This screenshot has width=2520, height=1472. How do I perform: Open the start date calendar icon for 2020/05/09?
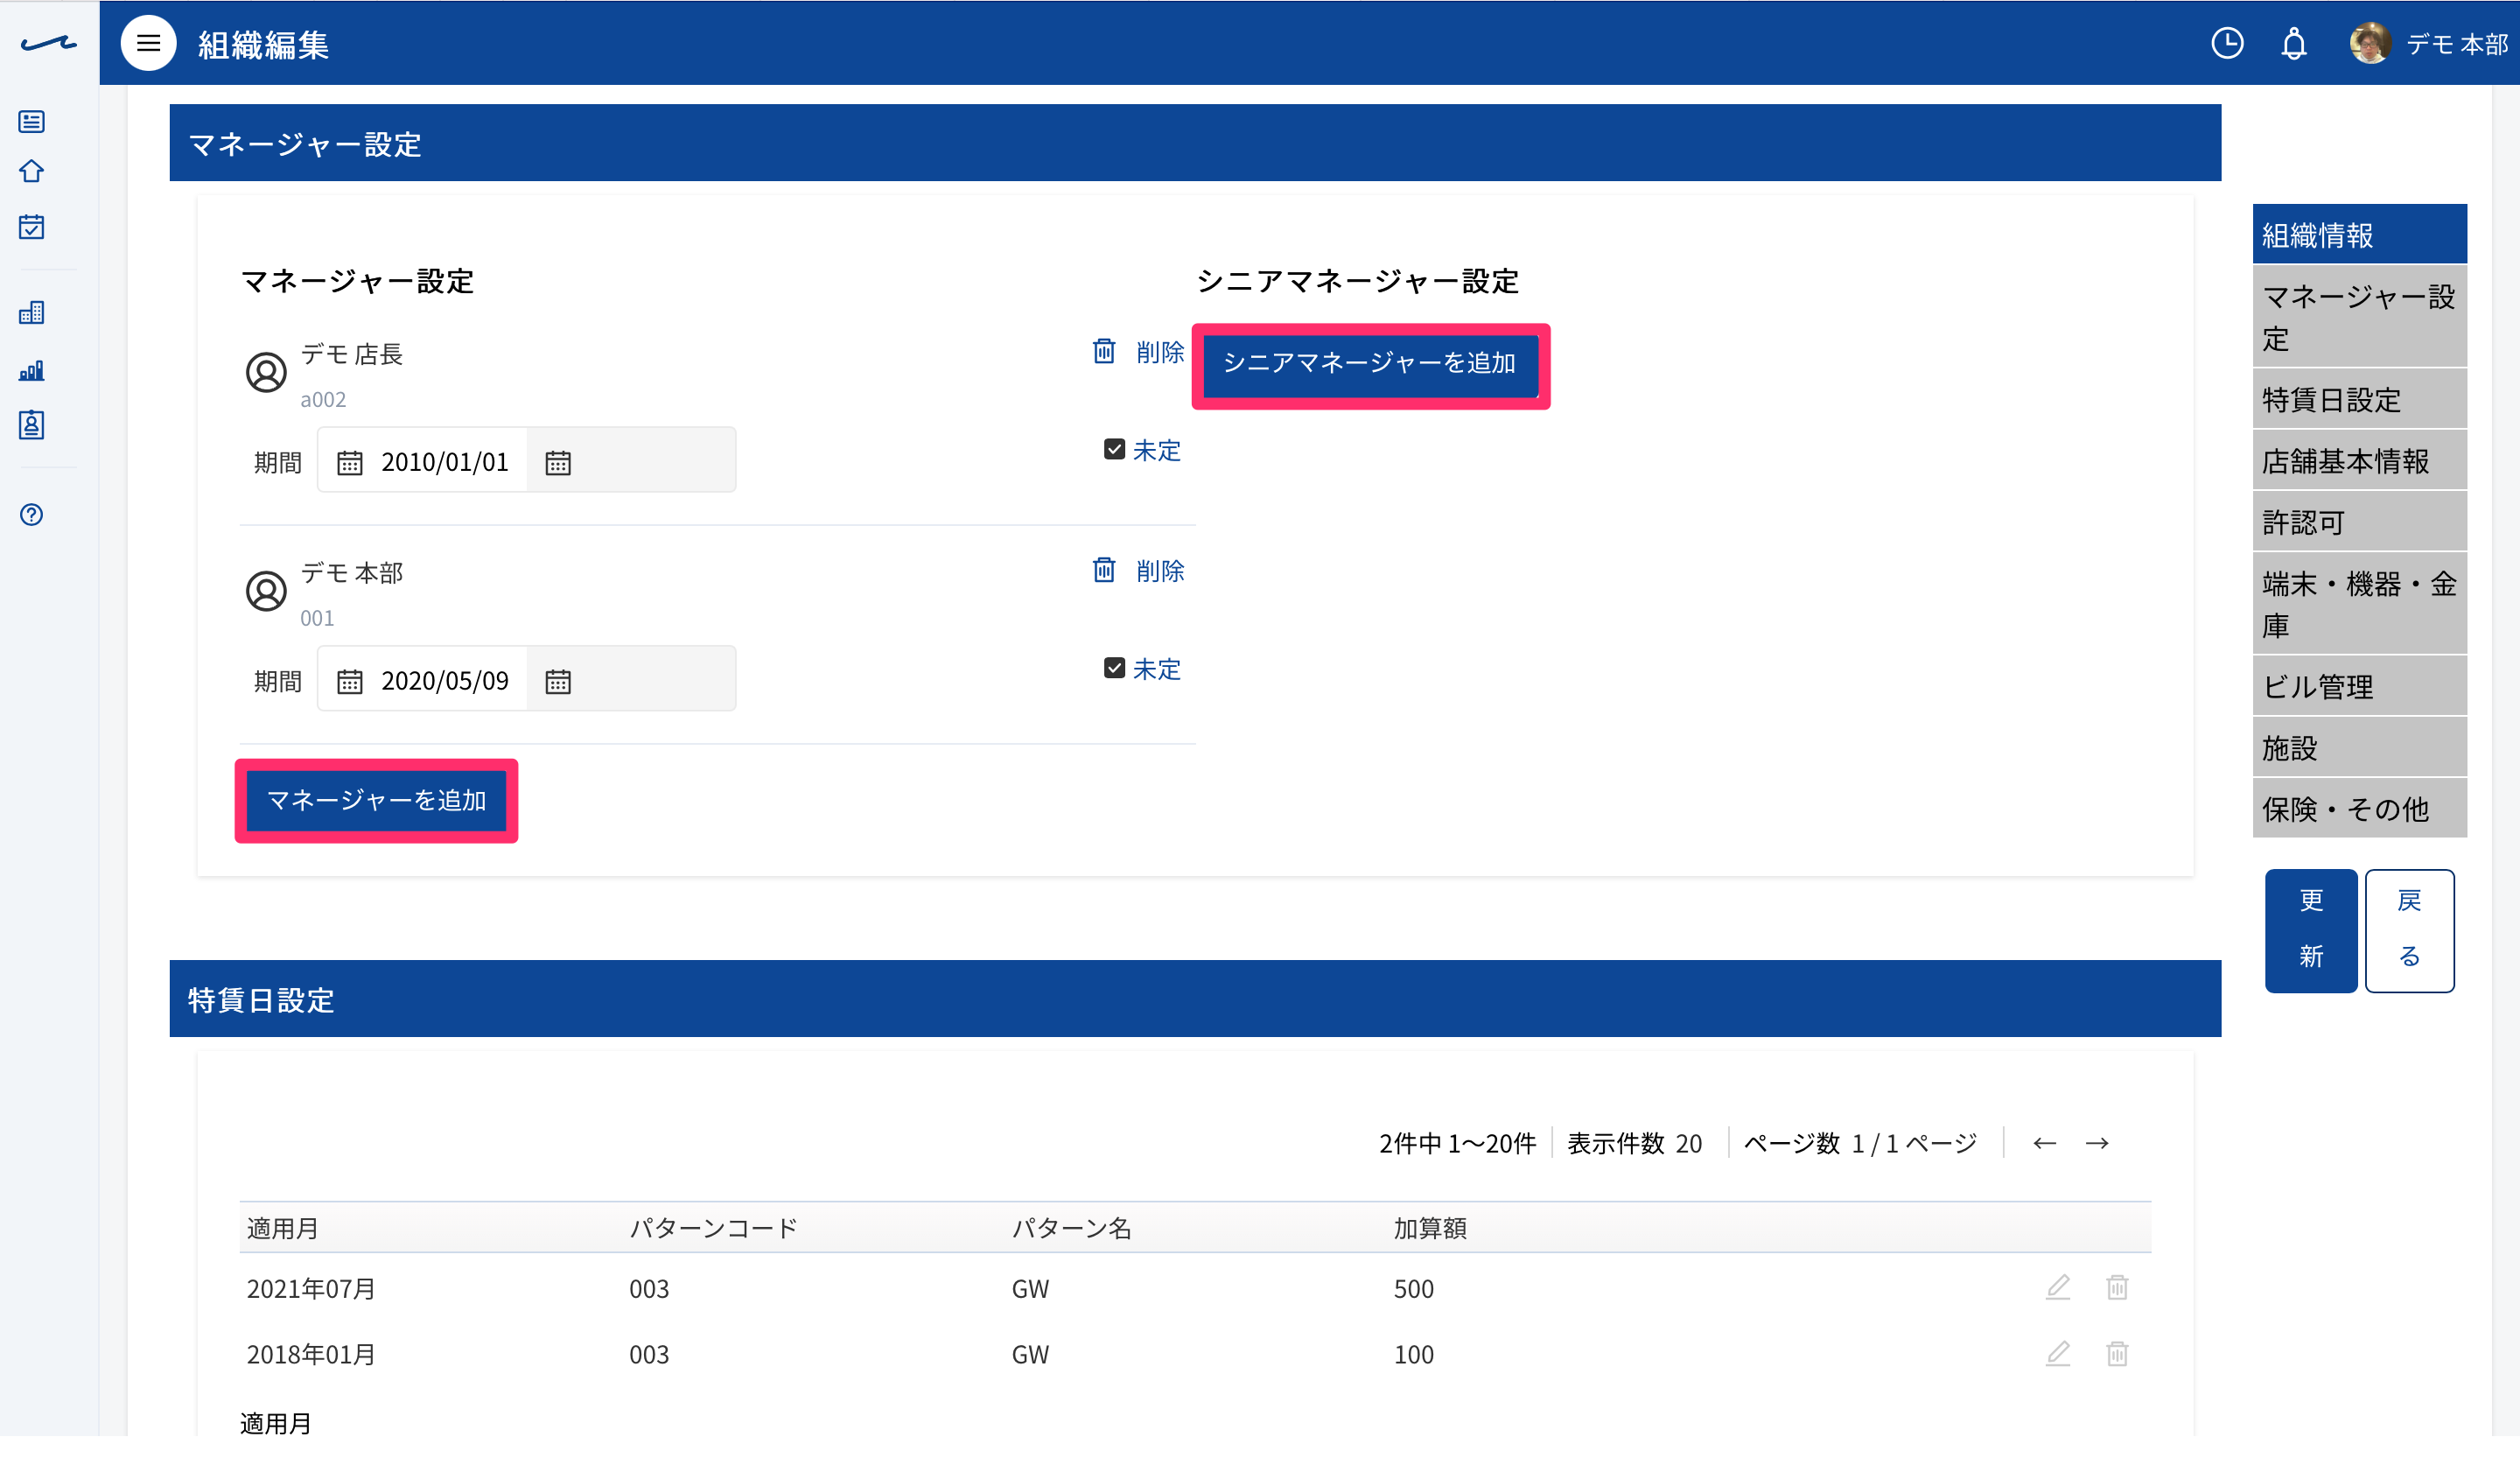tap(350, 682)
